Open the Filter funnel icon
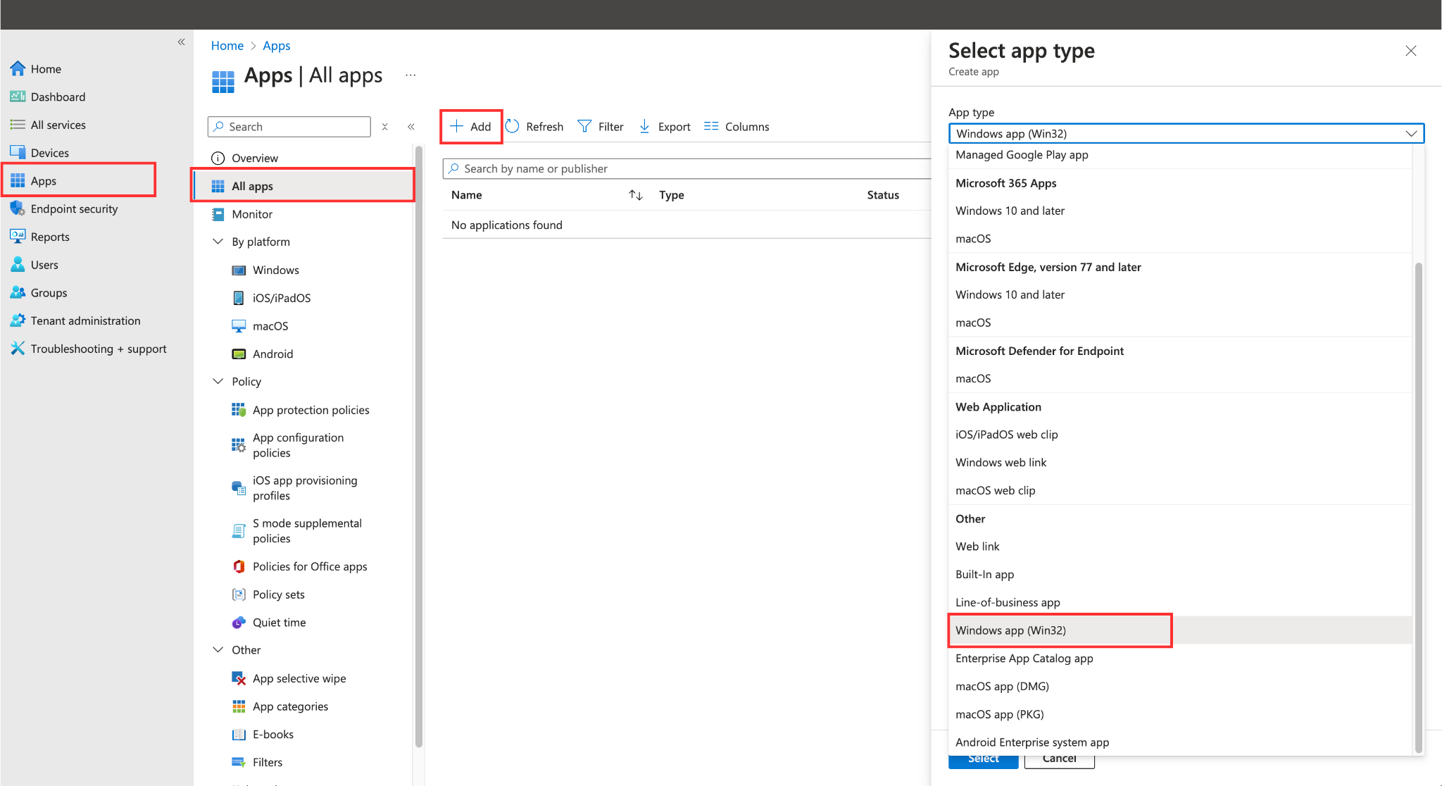Screen dimensions: 1442x786 (x=584, y=126)
